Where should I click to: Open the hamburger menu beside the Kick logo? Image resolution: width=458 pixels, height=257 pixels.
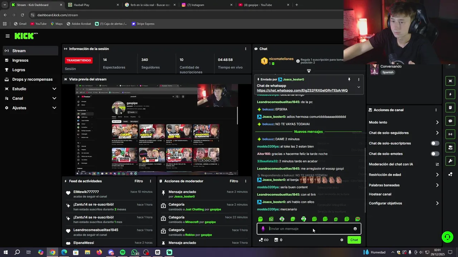point(8,36)
